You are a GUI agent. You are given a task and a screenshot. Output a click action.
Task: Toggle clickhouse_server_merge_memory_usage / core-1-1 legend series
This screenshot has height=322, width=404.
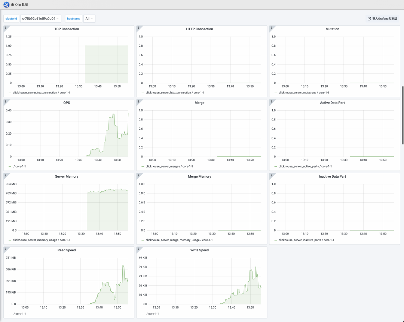179,240
